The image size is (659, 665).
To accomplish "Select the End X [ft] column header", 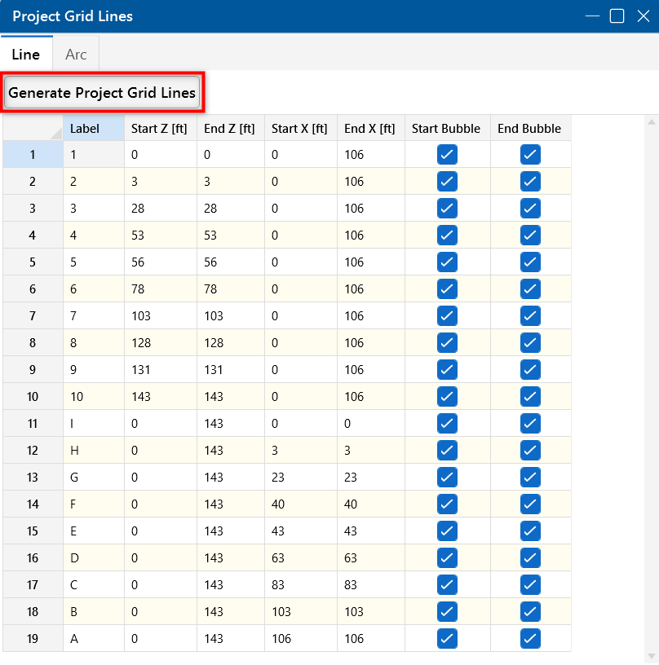I will [x=369, y=129].
